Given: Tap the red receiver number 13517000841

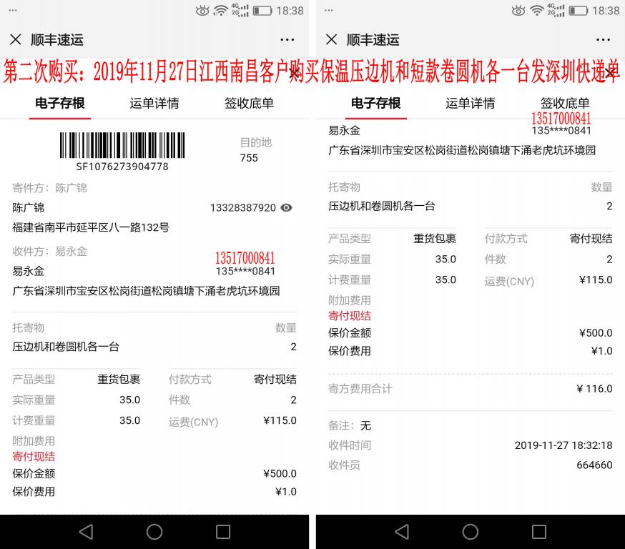Looking at the screenshot, I should pos(245,258).
